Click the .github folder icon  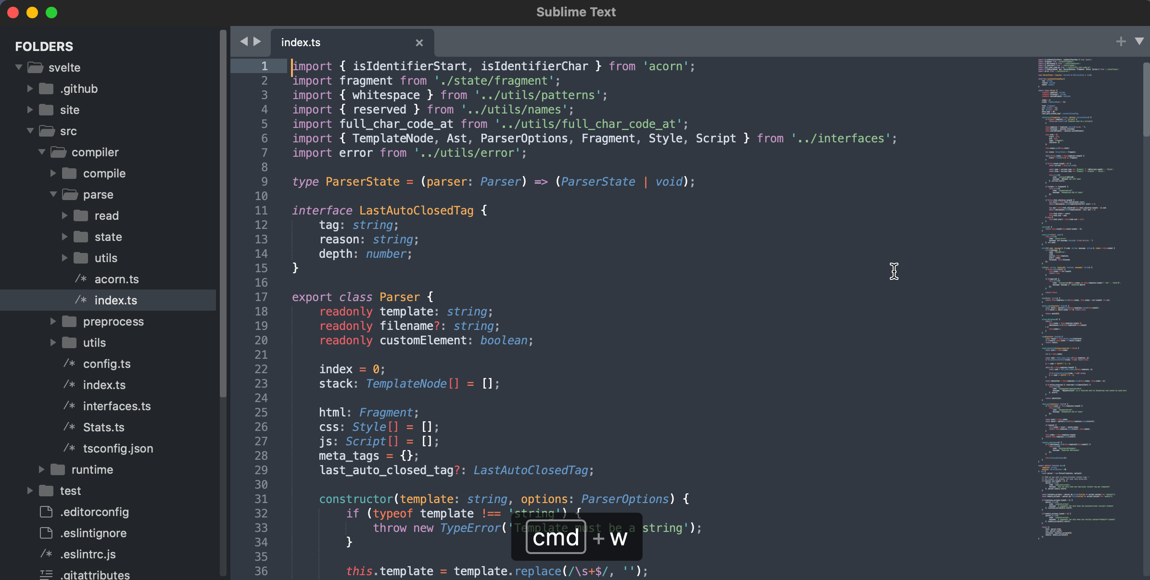pos(46,88)
